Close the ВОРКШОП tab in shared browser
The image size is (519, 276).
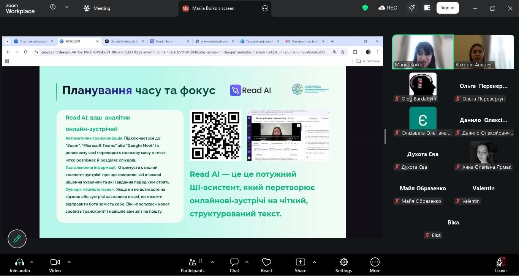(97, 41)
